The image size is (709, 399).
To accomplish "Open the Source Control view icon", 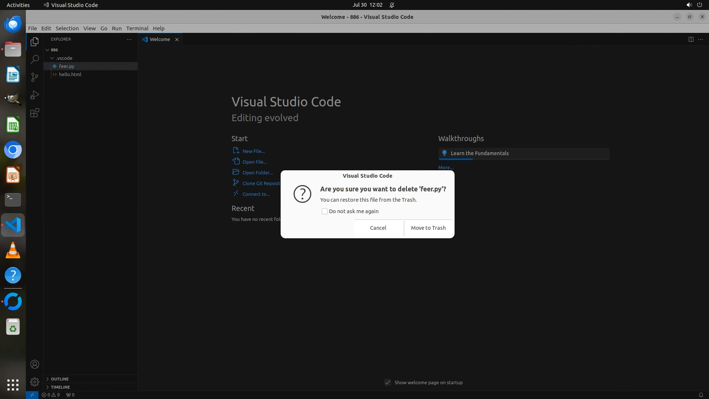I will pyautogui.click(x=35, y=77).
